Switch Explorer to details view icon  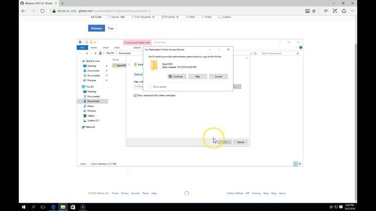click(x=296, y=164)
